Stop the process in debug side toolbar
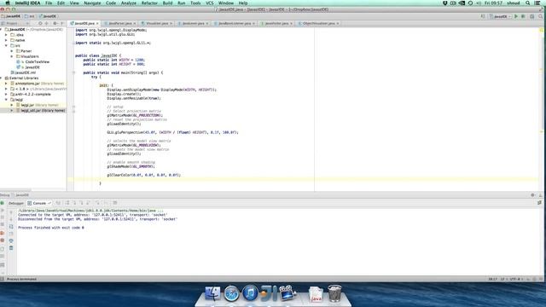The width and height of the screenshot is (546, 307). click(x=3, y=225)
